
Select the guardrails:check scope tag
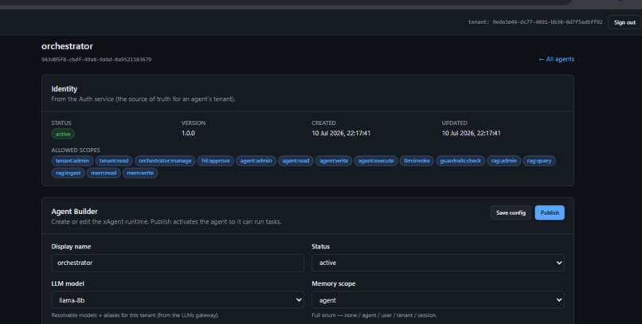coord(460,161)
